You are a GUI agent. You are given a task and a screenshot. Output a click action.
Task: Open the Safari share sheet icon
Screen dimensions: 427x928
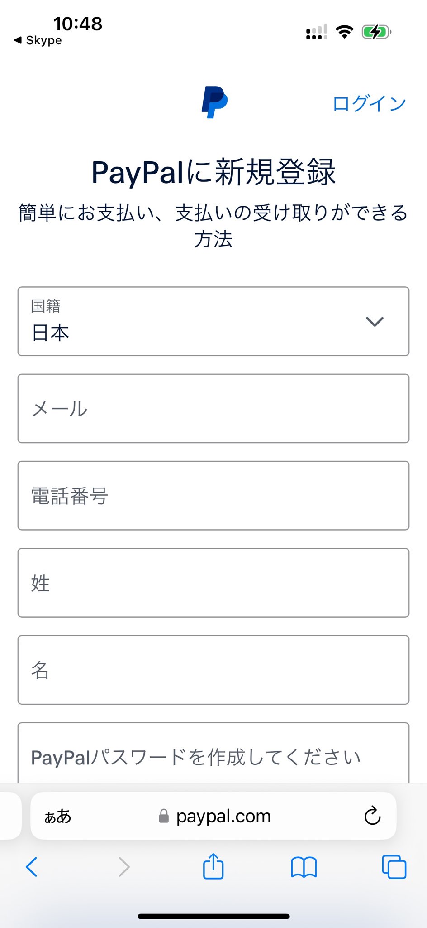(213, 866)
